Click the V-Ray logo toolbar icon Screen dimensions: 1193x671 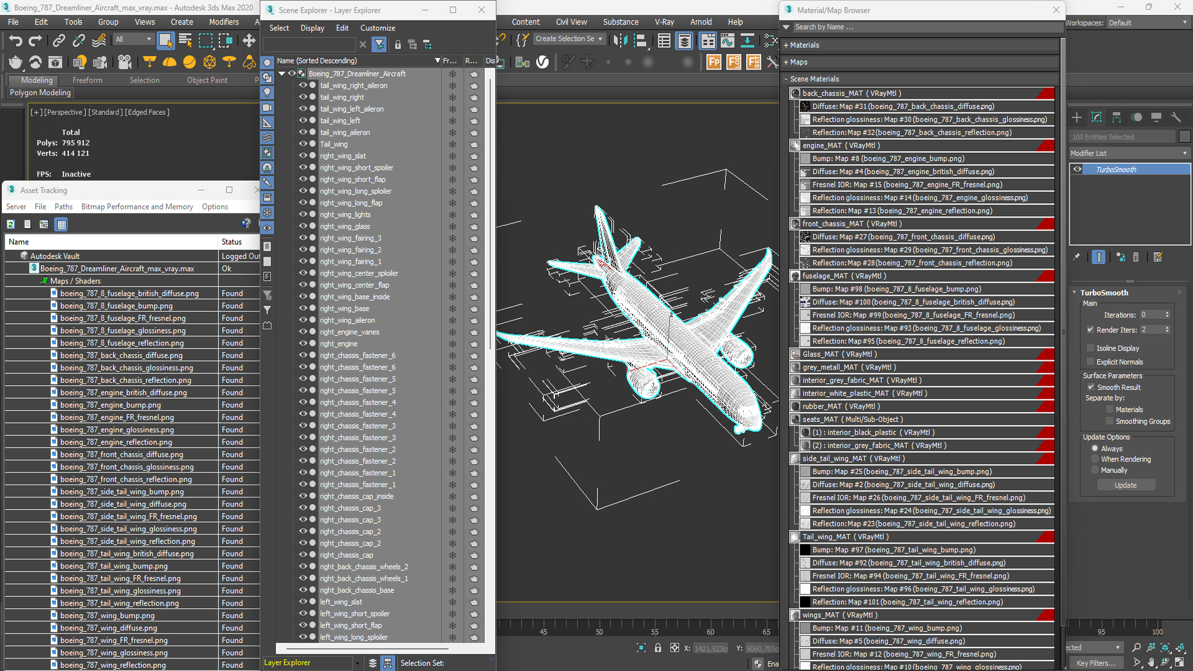542,62
